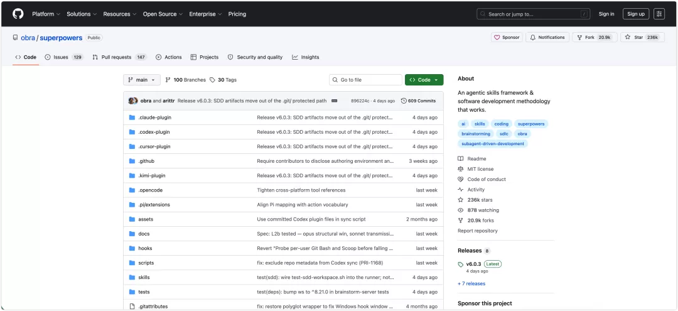Open commit 'Align Pi mapping with action vocabulary'
Image resolution: width=678 pixels, height=311 pixels.
click(x=302, y=205)
